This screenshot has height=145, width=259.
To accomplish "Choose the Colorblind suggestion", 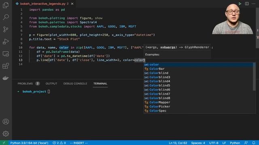I will [x=198, y=73].
